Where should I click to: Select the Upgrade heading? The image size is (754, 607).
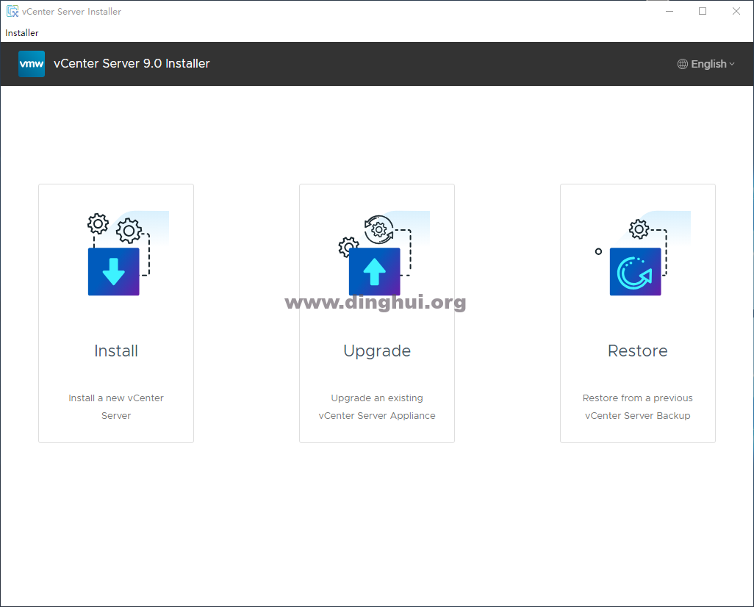tap(377, 351)
